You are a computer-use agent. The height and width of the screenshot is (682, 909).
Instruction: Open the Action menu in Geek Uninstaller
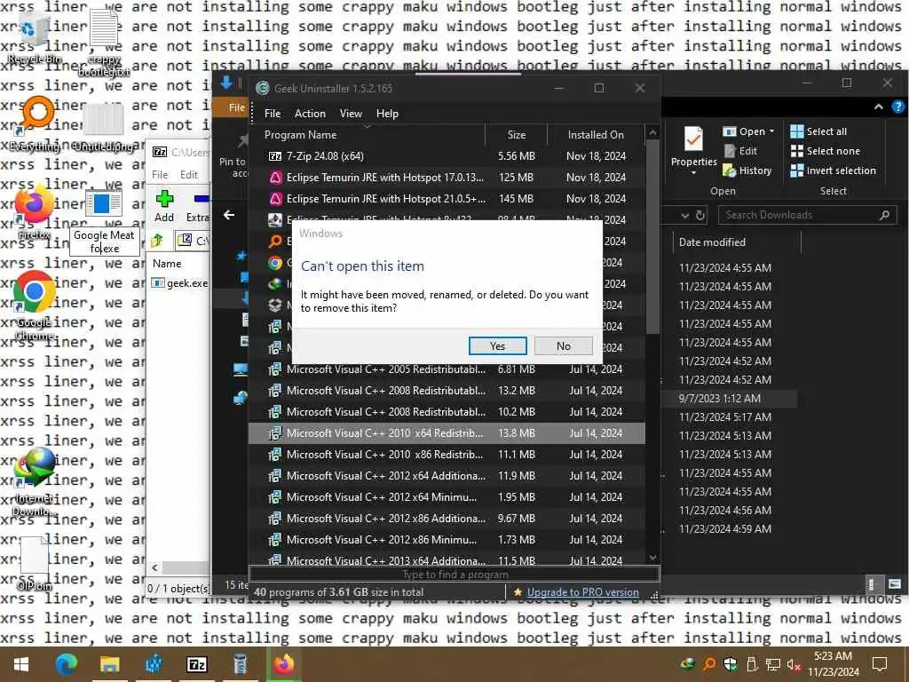click(x=310, y=114)
